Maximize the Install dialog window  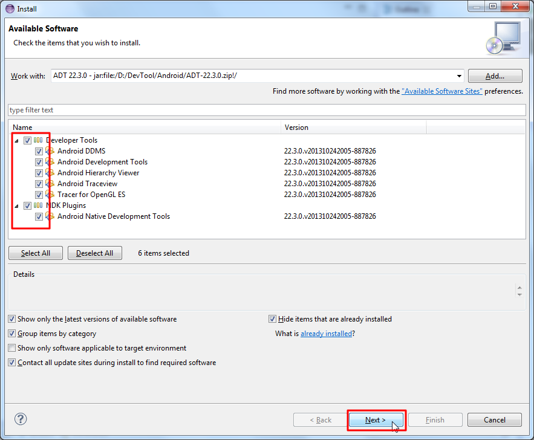(x=493, y=6)
